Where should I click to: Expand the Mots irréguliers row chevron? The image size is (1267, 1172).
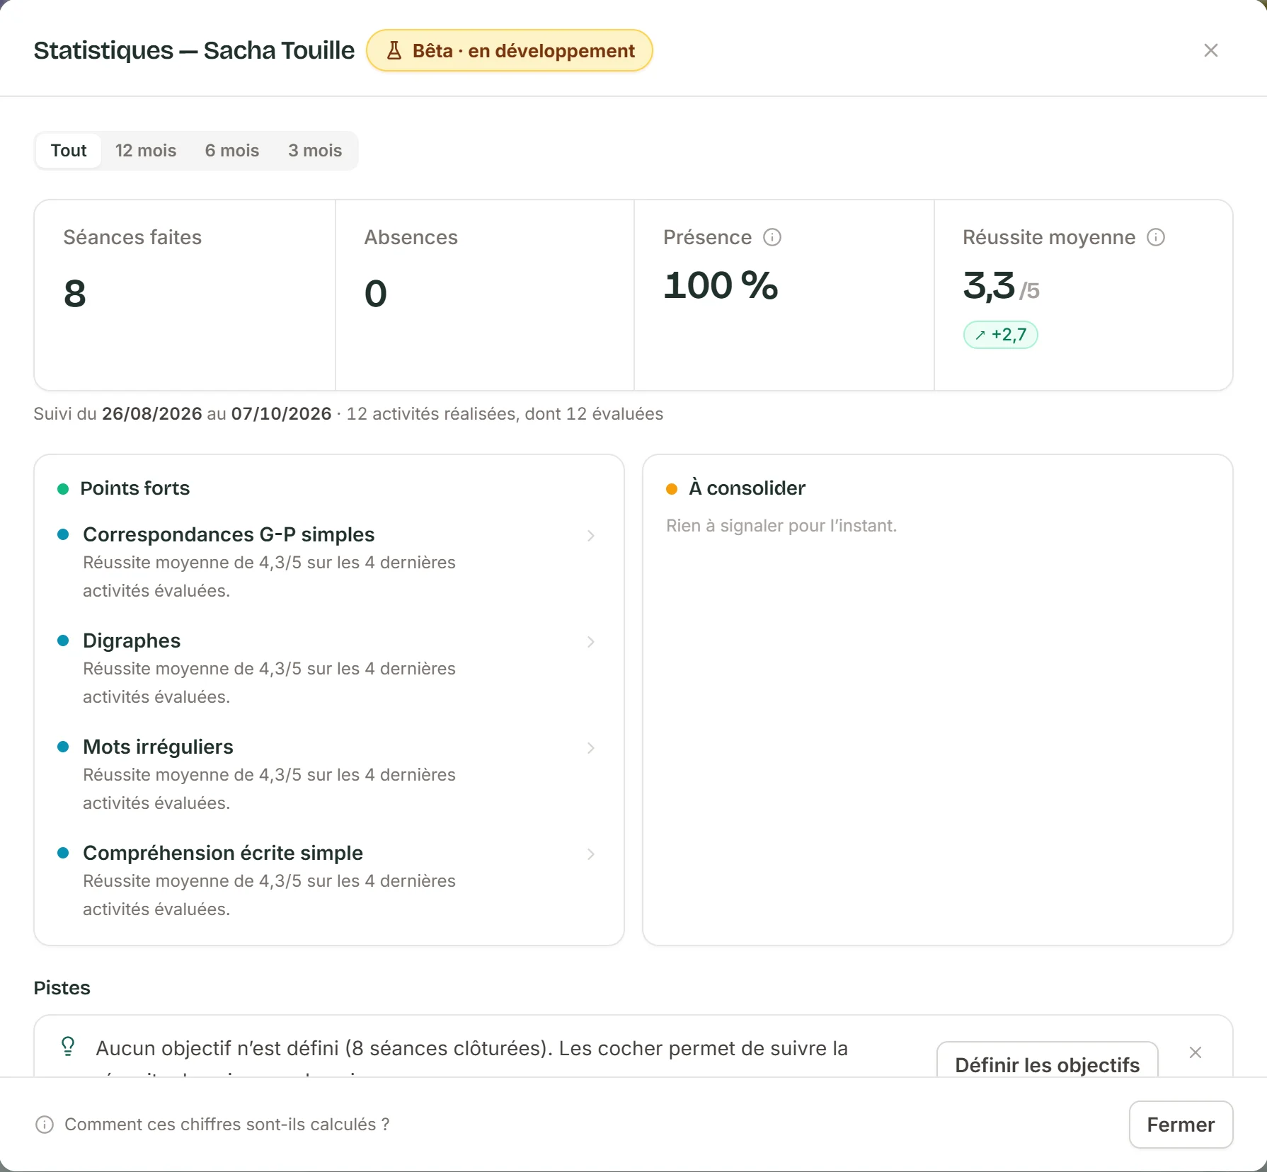pos(590,748)
